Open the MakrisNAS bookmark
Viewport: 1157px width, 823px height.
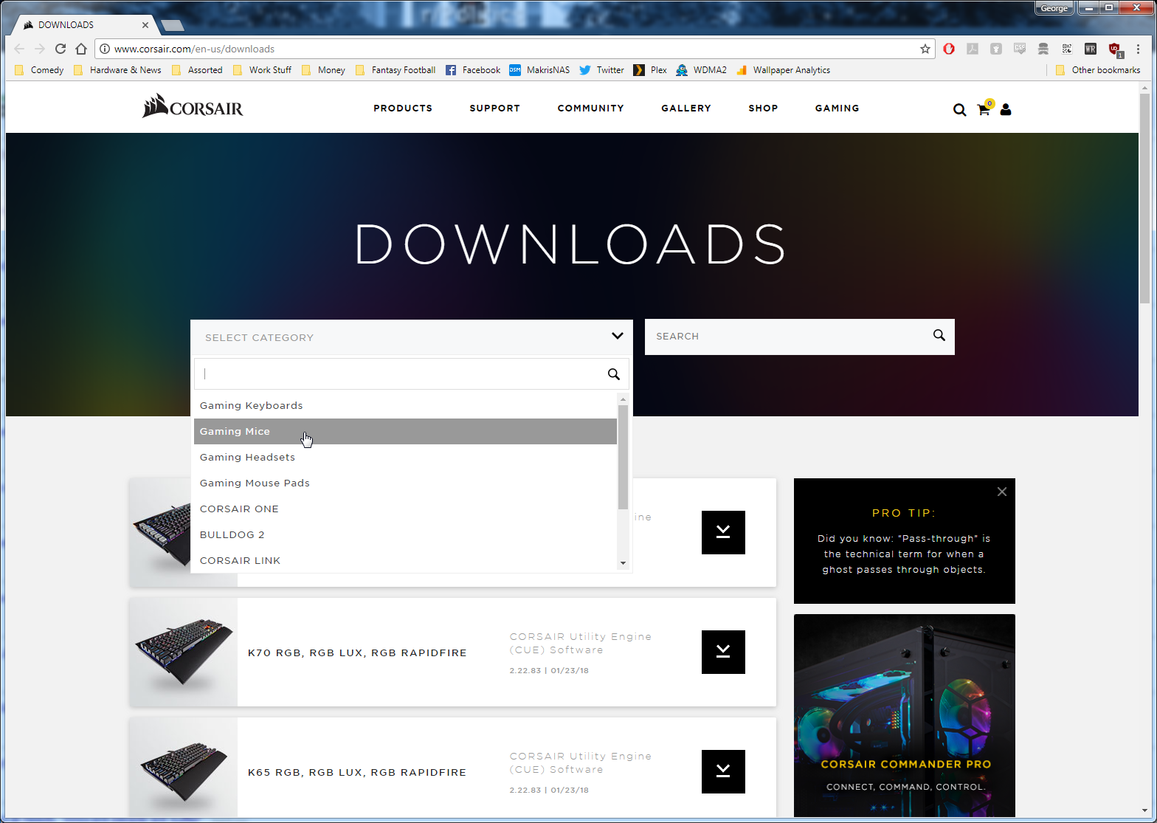pyautogui.click(x=539, y=70)
